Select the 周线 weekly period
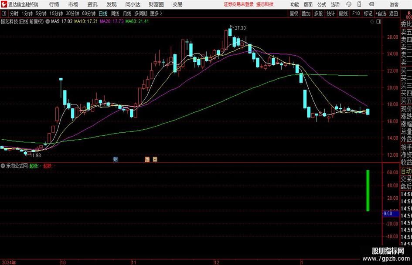 coord(115,13)
